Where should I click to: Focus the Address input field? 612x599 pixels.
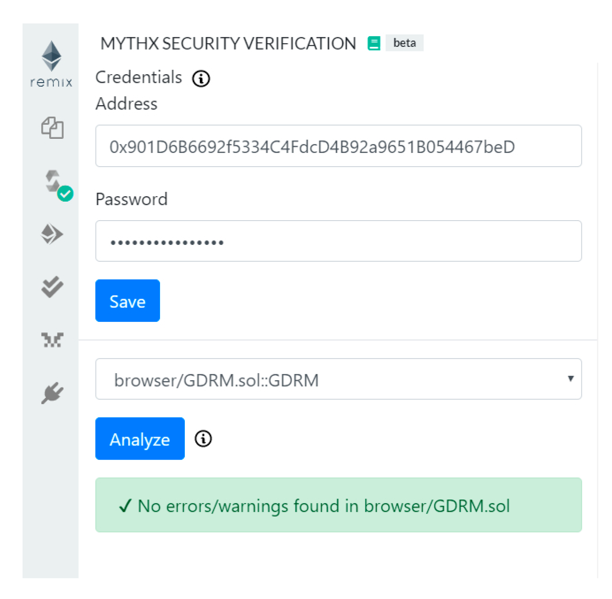pos(338,146)
